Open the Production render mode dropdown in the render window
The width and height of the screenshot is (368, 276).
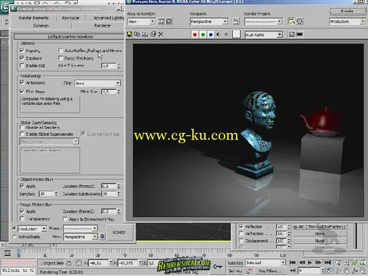coord(347,22)
